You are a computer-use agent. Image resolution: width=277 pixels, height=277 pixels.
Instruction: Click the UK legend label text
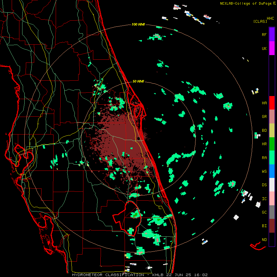pyautogui.click(x=264, y=48)
